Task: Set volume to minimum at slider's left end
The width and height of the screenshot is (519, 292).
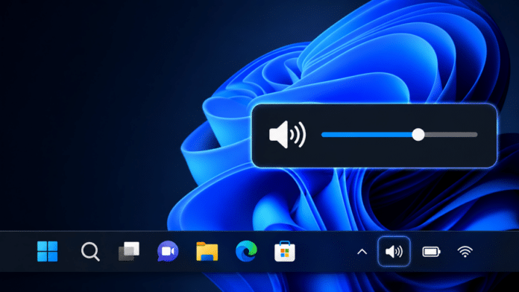Action: pyautogui.click(x=323, y=135)
